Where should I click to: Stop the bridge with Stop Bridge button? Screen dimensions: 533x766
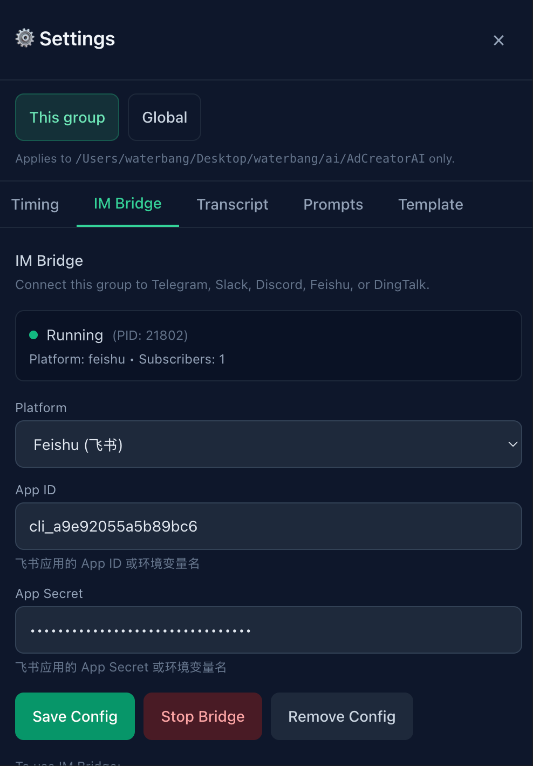pos(202,716)
